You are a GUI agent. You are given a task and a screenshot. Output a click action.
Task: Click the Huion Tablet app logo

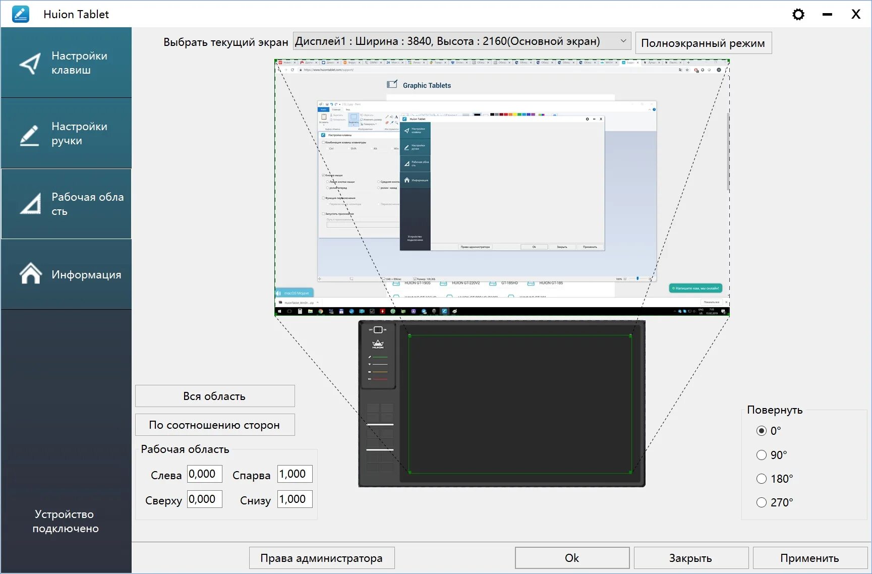(21, 14)
